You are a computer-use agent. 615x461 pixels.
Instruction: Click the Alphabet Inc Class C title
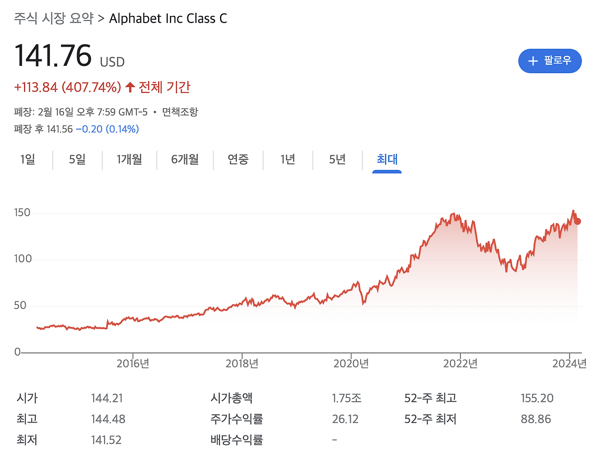pyautogui.click(x=168, y=18)
